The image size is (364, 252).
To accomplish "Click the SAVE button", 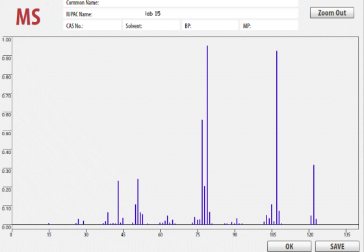I will coord(337,246).
